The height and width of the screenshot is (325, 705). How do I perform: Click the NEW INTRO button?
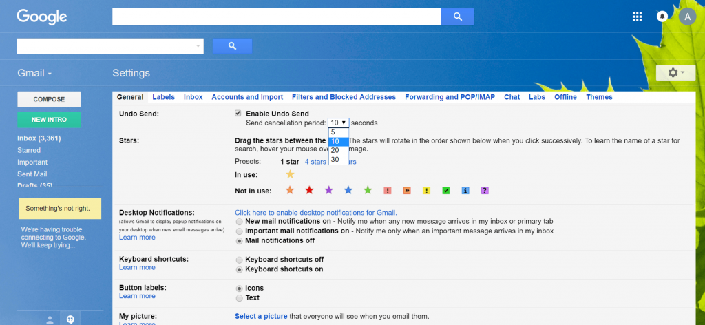(x=49, y=120)
